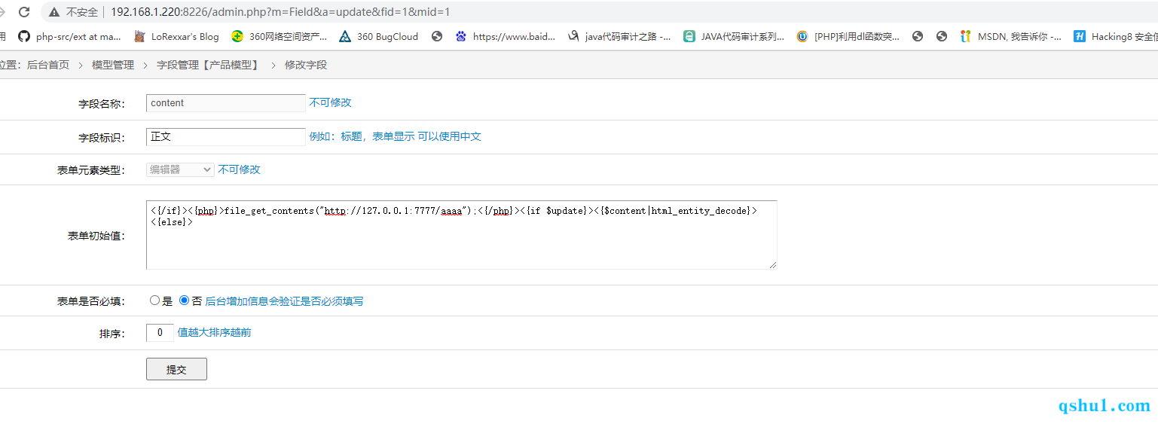Click the 字段标识 field containing 正文

click(x=226, y=137)
